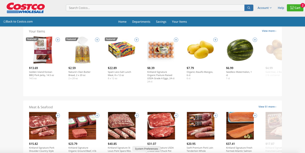Add Spam Less-Salt Lunch Meat via plus icon
The width and height of the screenshot is (305, 153).
(137, 40)
